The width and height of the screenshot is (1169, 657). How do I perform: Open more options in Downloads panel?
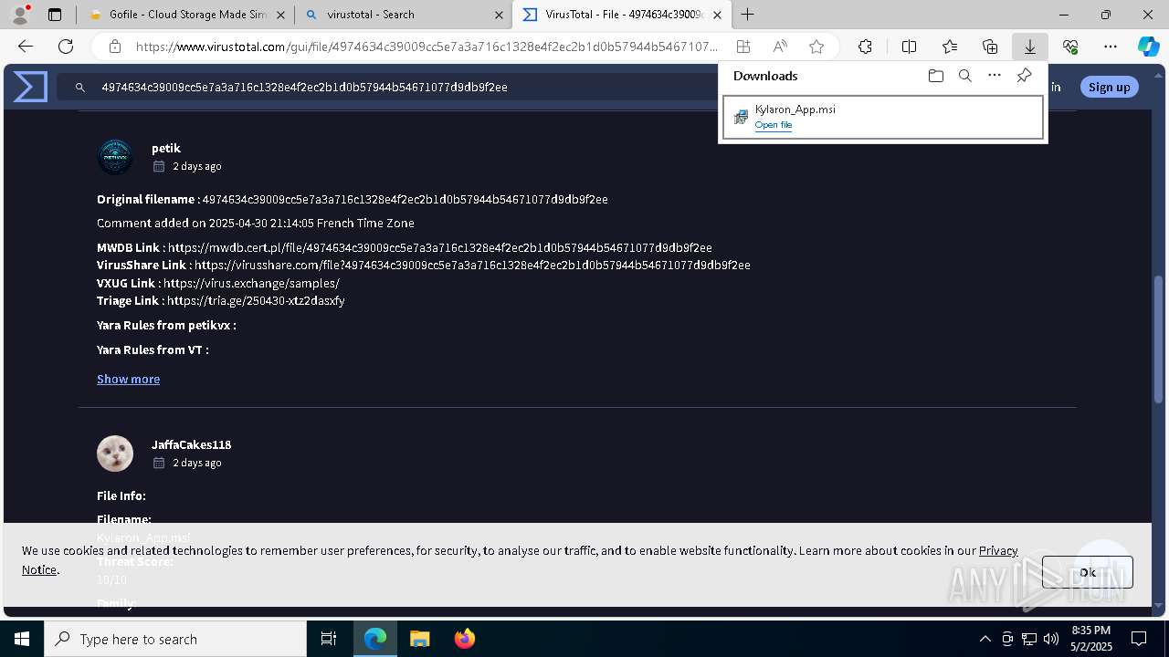tap(995, 76)
